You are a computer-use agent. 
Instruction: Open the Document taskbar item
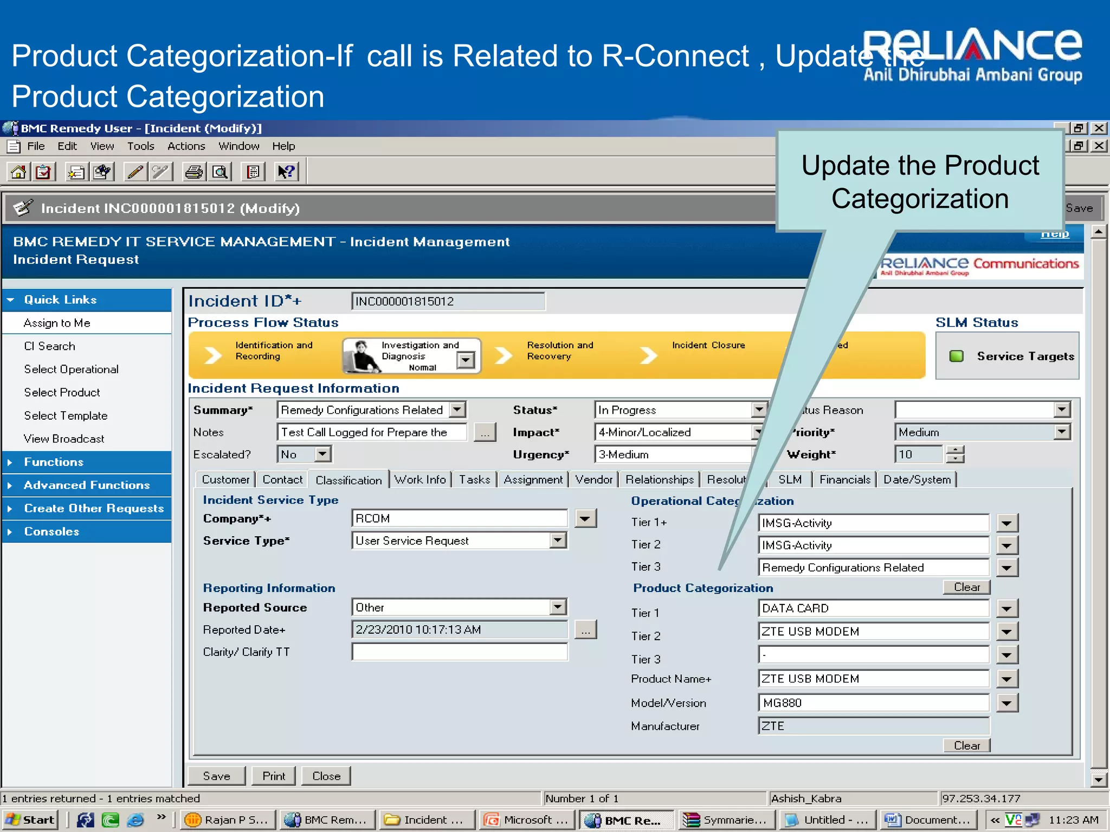point(929,820)
